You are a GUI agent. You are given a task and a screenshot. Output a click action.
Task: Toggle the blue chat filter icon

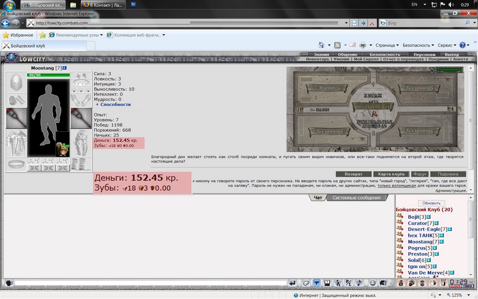317,283
